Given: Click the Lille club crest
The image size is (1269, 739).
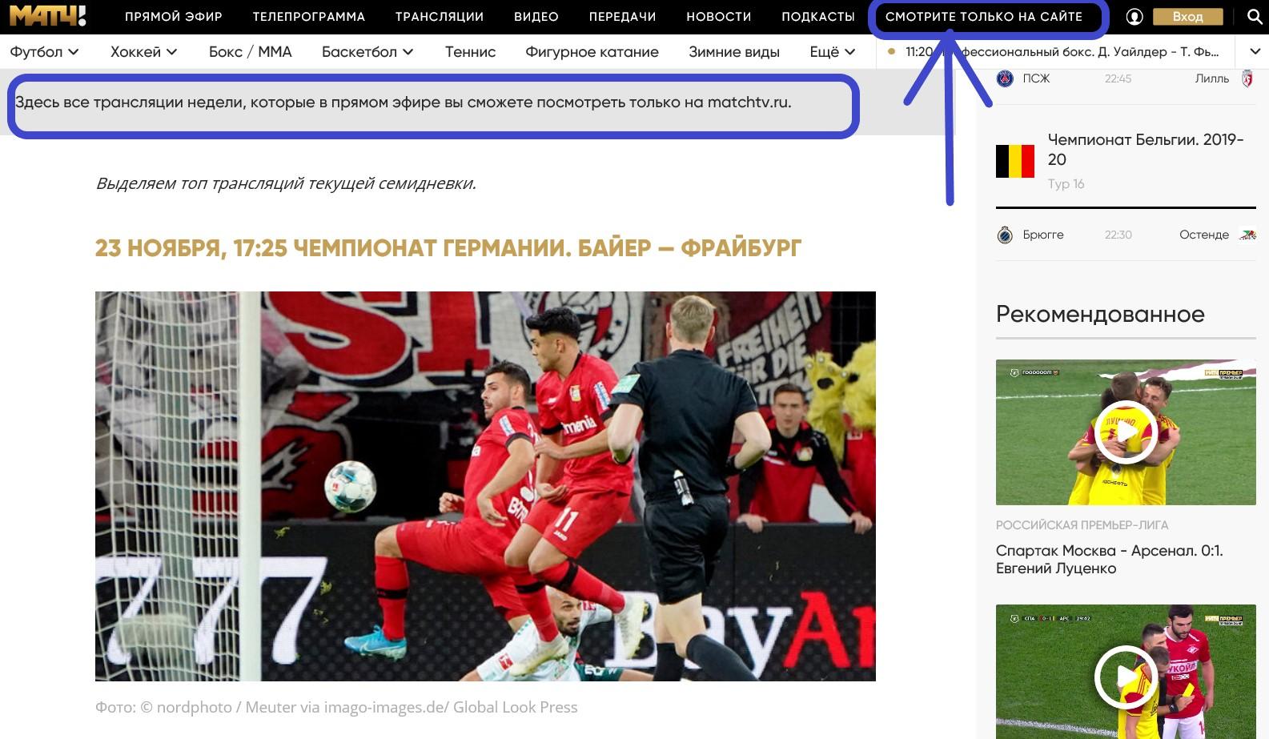Looking at the screenshot, I should pos(1247,78).
